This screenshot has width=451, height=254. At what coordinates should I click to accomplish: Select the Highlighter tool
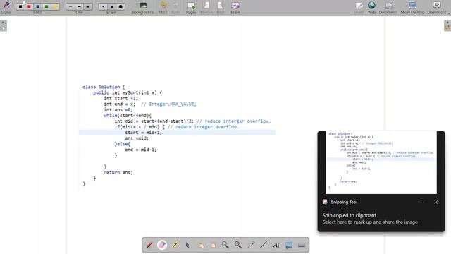coord(175,245)
